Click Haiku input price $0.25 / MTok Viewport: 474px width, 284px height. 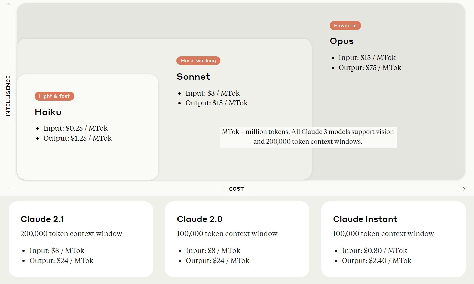75,128
